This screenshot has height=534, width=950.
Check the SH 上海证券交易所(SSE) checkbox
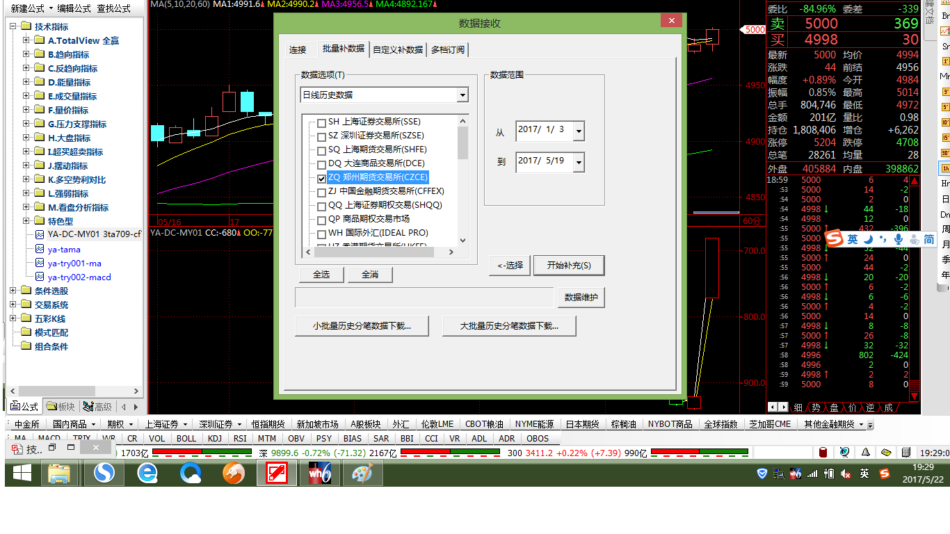click(321, 123)
